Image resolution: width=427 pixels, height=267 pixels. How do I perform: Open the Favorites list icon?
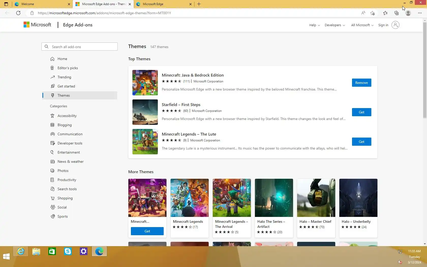point(385,13)
